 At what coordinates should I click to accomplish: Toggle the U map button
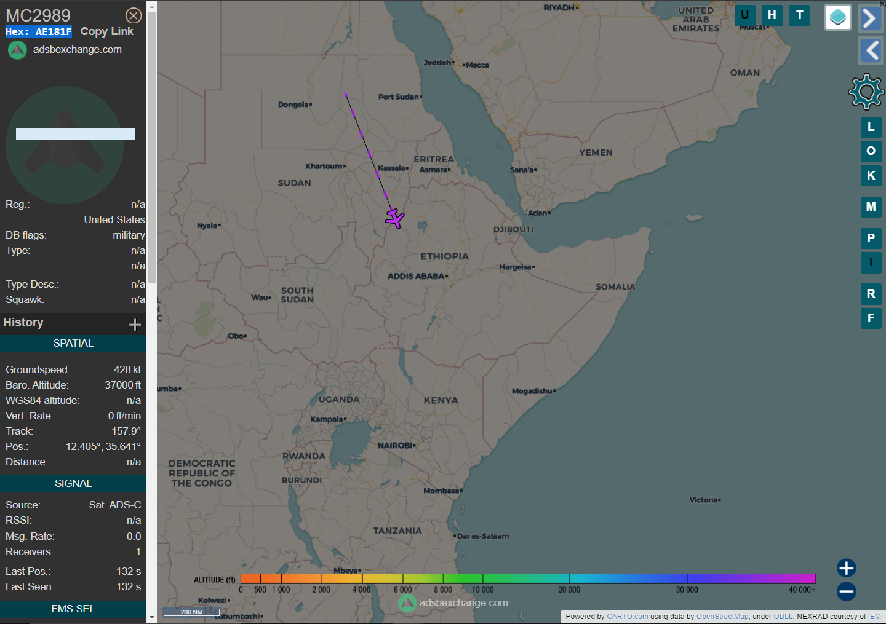[x=745, y=15]
